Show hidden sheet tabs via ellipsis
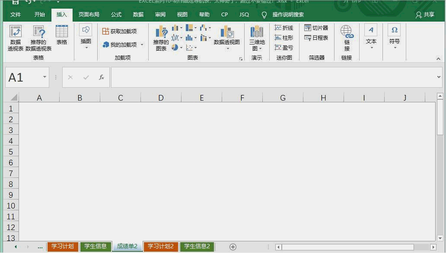Image resolution: width=446 pixels, height=253 pixels. [40, 247]
